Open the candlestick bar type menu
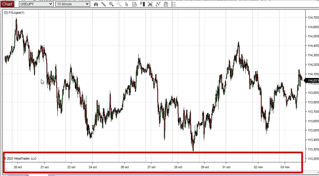Viewport: 319px width, 176px height. (96, 4)
